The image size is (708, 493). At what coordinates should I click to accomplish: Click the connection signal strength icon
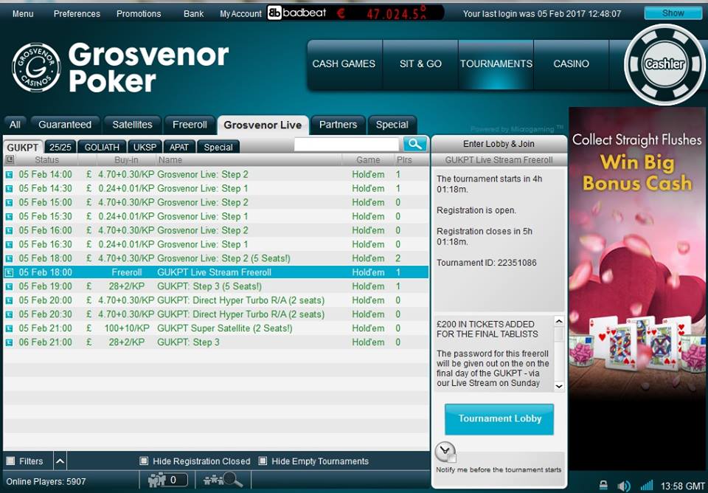point(647,486)
